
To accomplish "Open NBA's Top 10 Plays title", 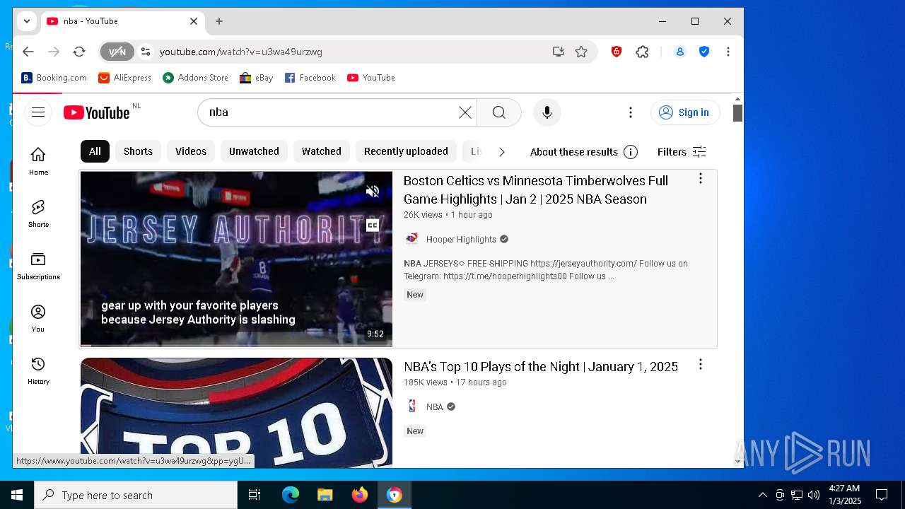I will pyautogui.click(x=541, y=366).
